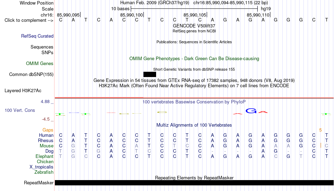This screenshot has width=334, height=191.
Task: Click the OMIM Gene Phenotypes title text
Action: point(194,59)
